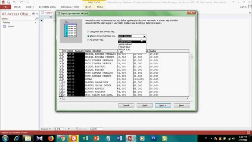Choose HARGA BELI from key list
This screenshot has width=252, height=142.
click(132, 47)
